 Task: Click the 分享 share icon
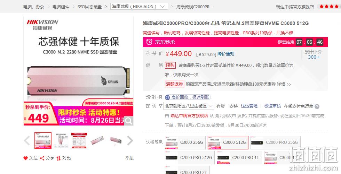point(42,158)
